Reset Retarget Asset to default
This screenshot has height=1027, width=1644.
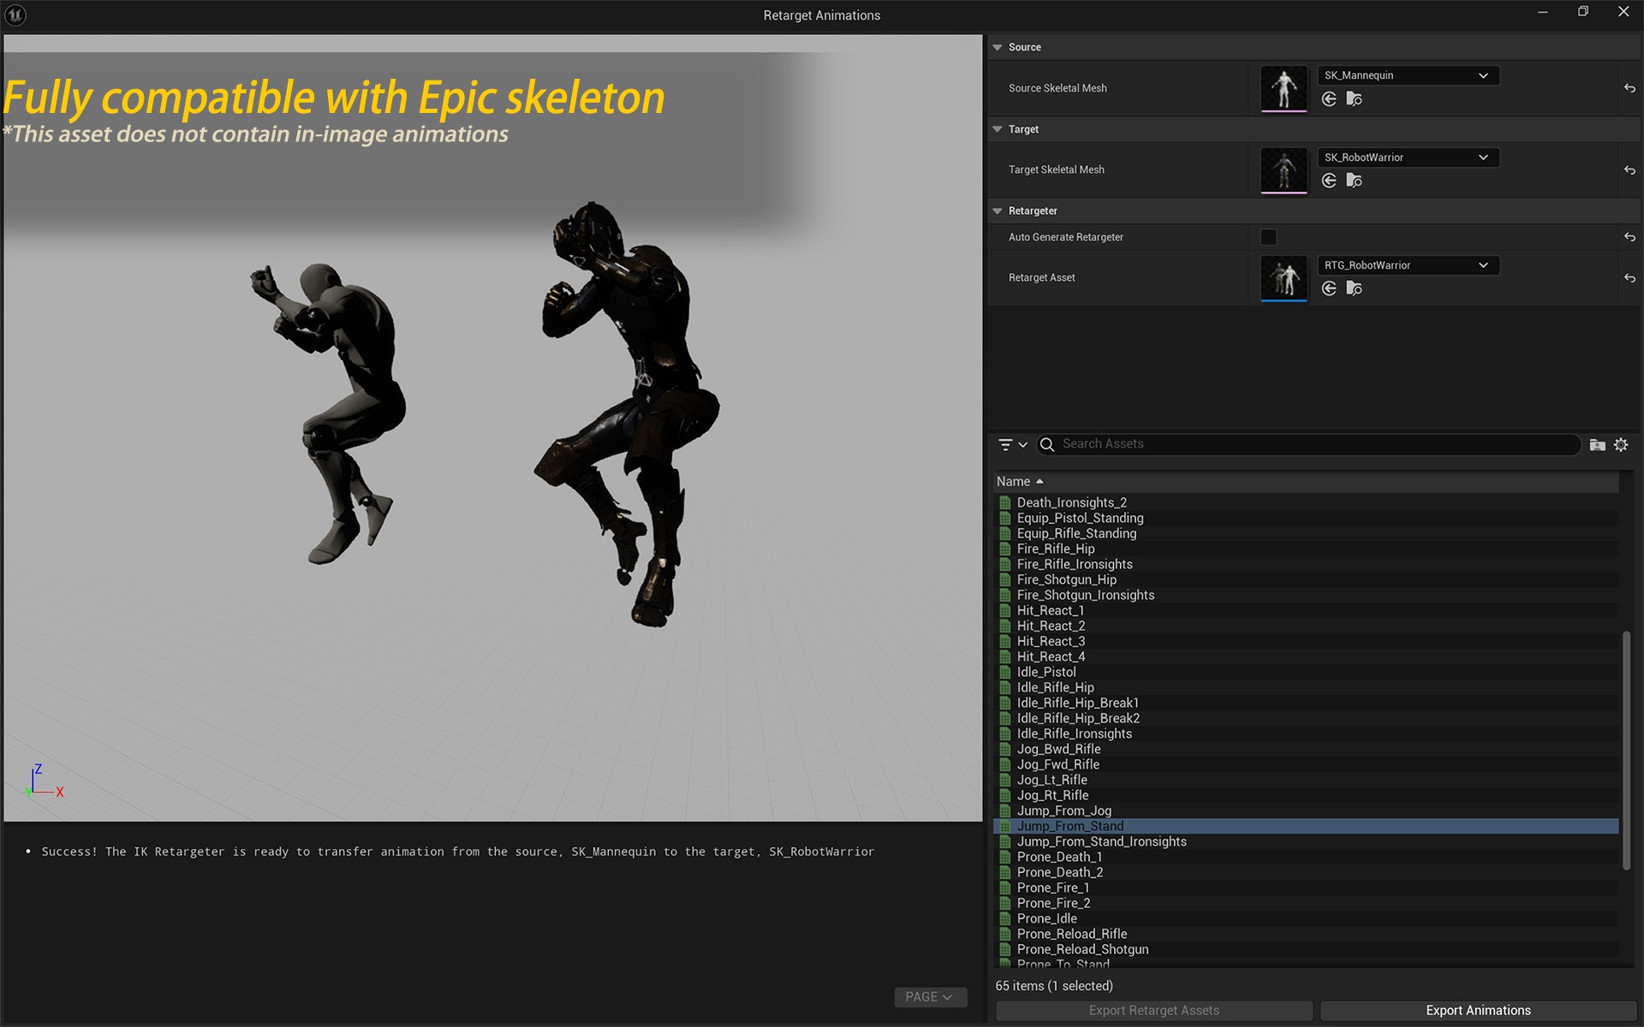[x=1629, y=278]
